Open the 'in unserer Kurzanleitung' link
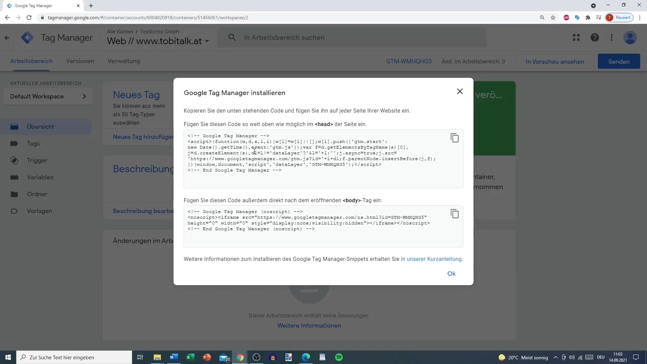Viewport: 647px width, 364px height. [x=432, y=259]
